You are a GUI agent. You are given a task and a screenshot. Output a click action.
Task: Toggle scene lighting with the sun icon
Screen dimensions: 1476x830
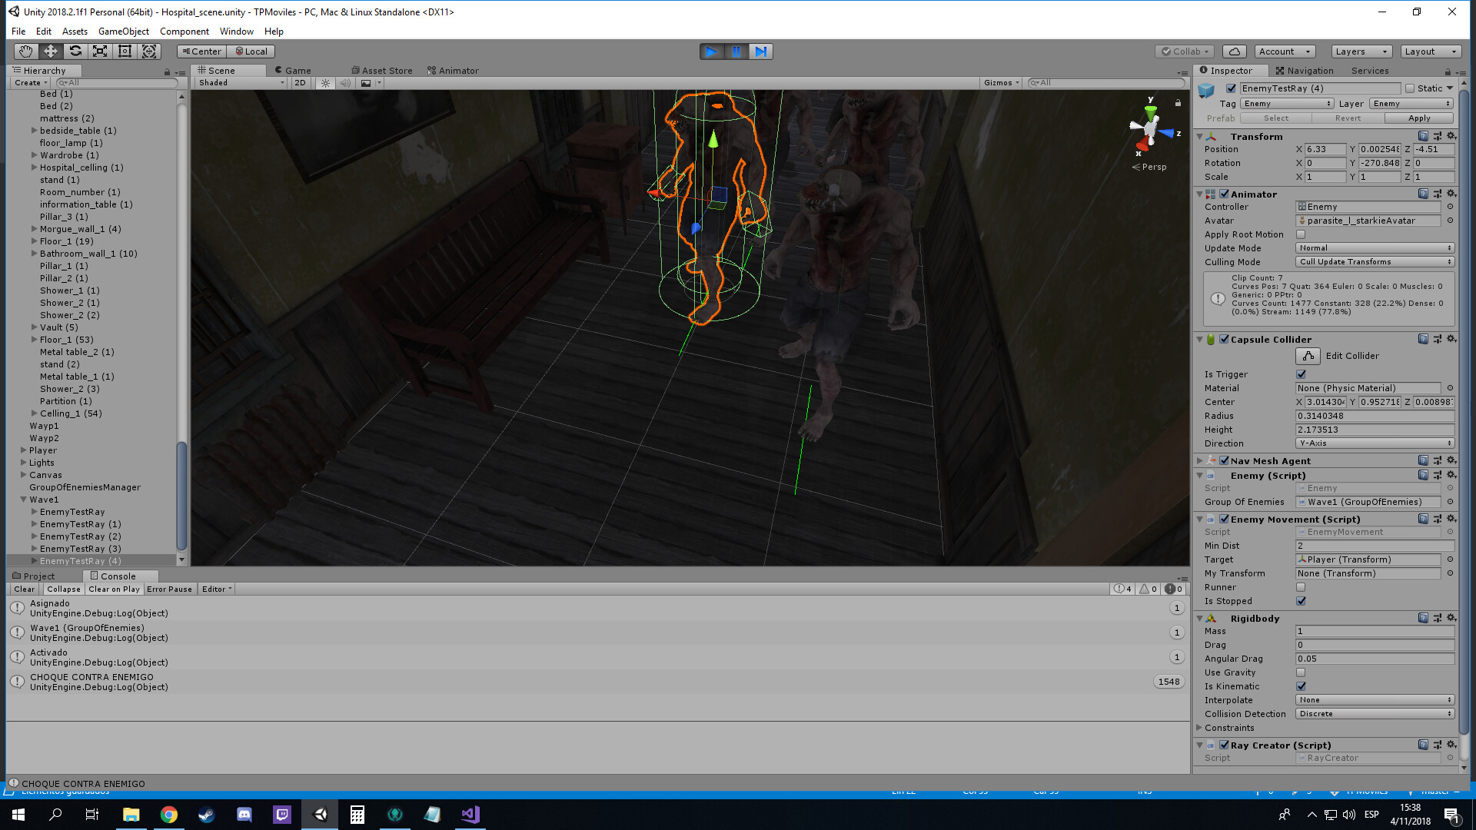(x=325, y=82)
